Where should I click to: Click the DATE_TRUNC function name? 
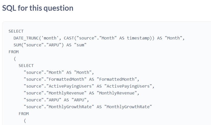(26, 38)
